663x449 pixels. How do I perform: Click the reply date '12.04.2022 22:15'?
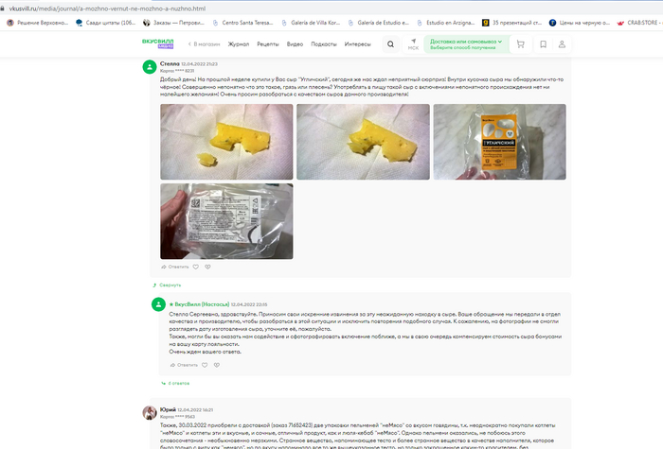point(249,304)
